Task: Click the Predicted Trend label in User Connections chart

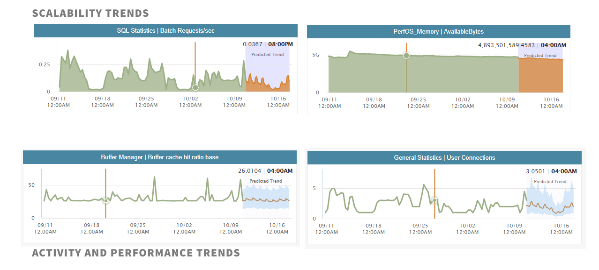Action: point(550,182)
